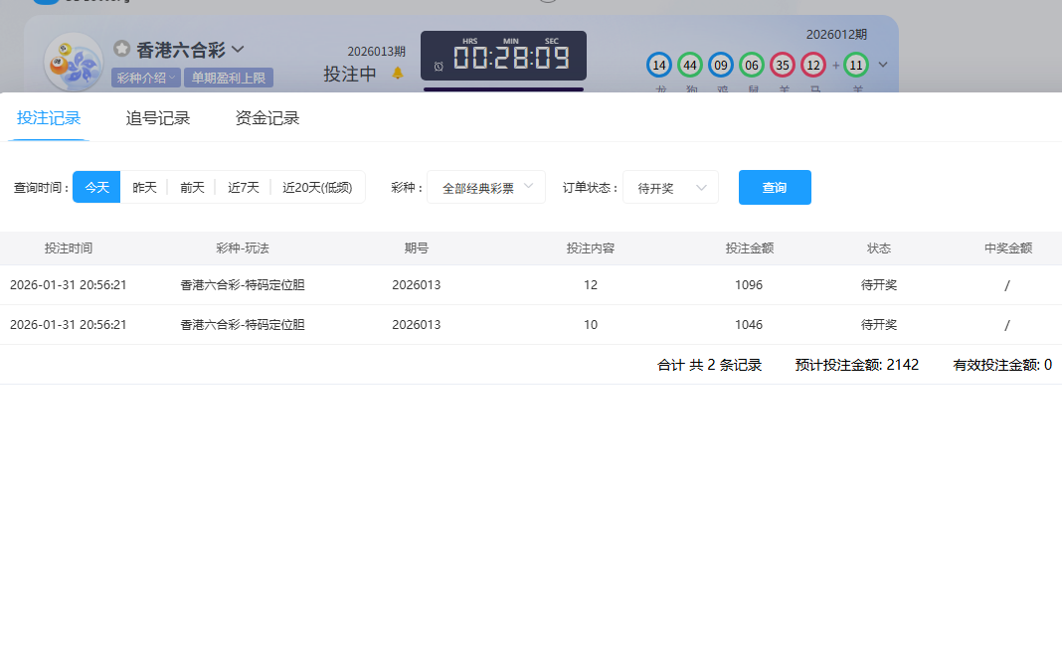Click the bell notification icon near 投注中
Image resolution: width=1062 pixels, height=660 pixels.
tap(398, 74)
